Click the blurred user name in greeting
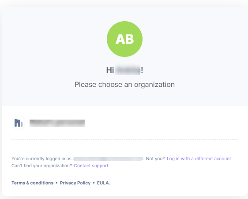 pos(128,70)
